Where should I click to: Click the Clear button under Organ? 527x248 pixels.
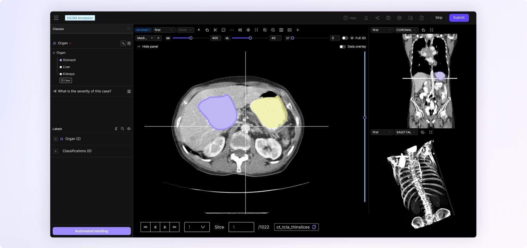coord(66,81)
